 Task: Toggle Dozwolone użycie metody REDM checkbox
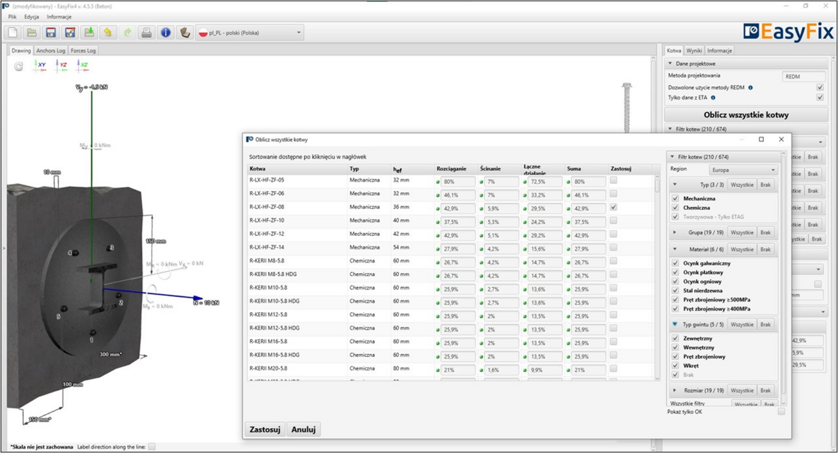click(x=819, y=88)
